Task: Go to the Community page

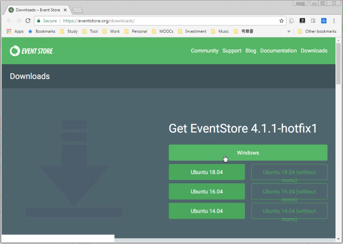Action: click(x=205, y=51)
